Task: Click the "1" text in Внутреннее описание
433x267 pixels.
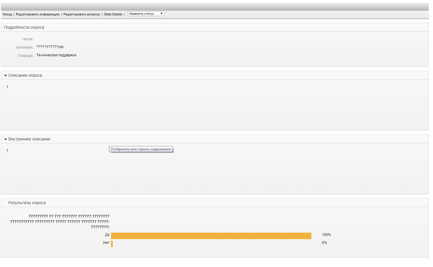Action: point(7,151)
